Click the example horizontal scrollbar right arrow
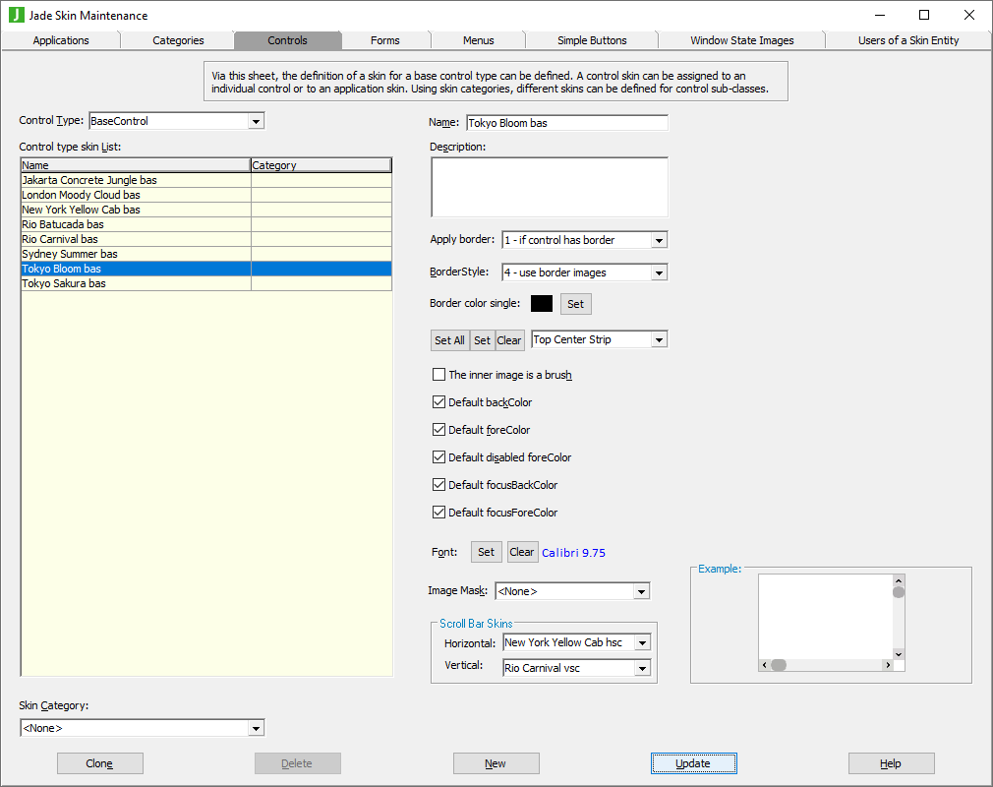 coord(887,665)
